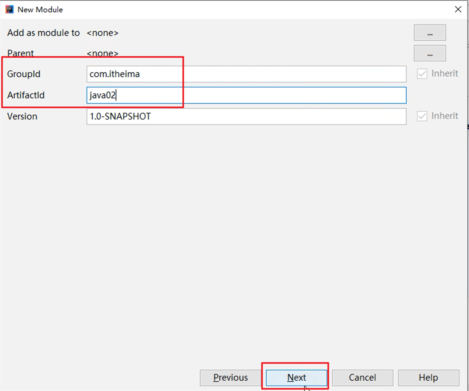469x391 pixels.
Task: Proceed with the Next button
Action: [x=297, y=378]
